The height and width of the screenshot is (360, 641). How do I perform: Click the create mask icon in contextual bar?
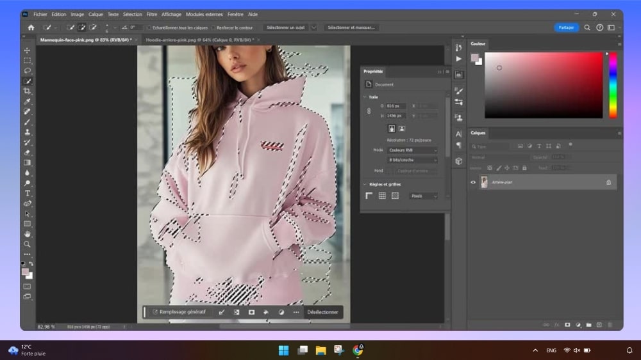[x=251, y=312]
